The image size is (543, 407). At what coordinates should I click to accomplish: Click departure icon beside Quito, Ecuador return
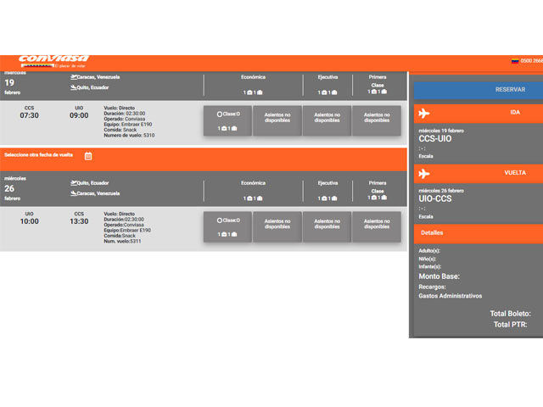tap(74, 183)
